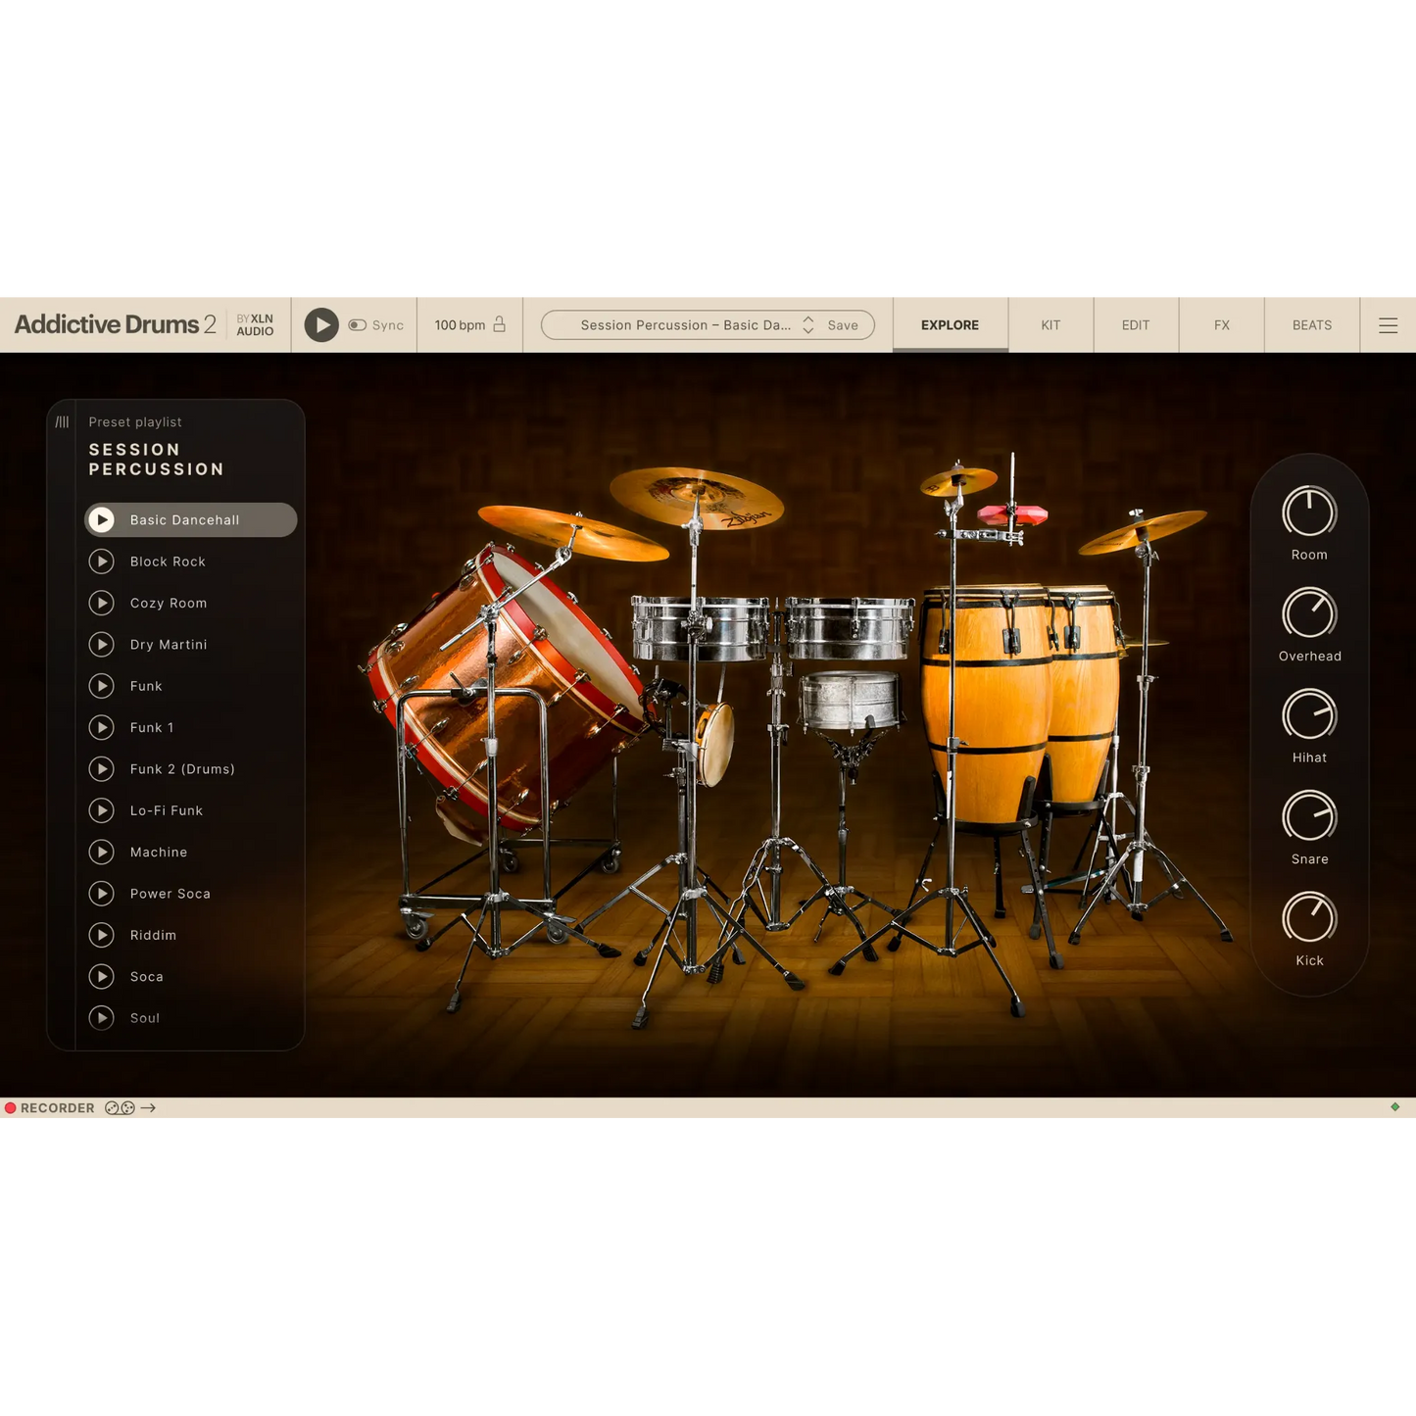This screenshot has height=1416, width=1416.
Task: Play the Riddim preset preview
Action: pyautogui.click(x=102, y=935)
